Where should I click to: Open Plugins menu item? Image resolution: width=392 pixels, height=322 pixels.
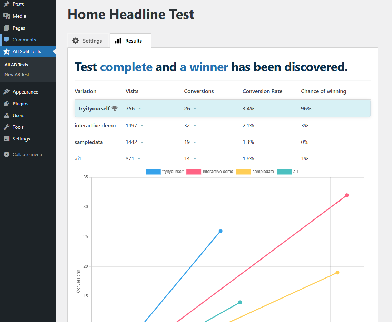coord(28,104)
